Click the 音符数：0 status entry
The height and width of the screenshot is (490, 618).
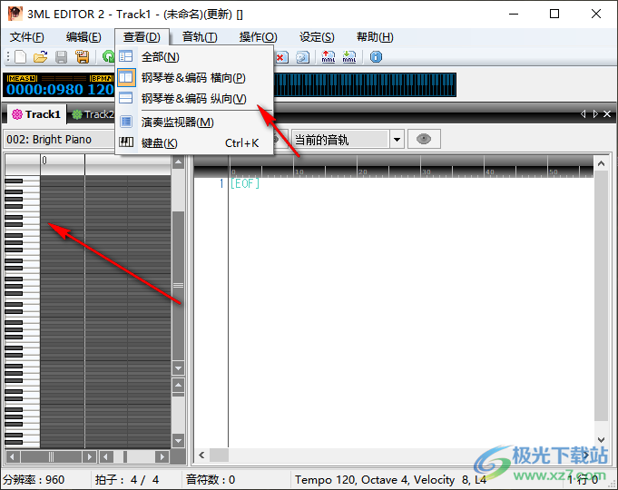pos(211,480)
